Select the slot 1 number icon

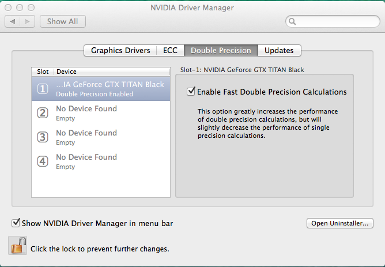pyautogui.click(x=43, y=89)
